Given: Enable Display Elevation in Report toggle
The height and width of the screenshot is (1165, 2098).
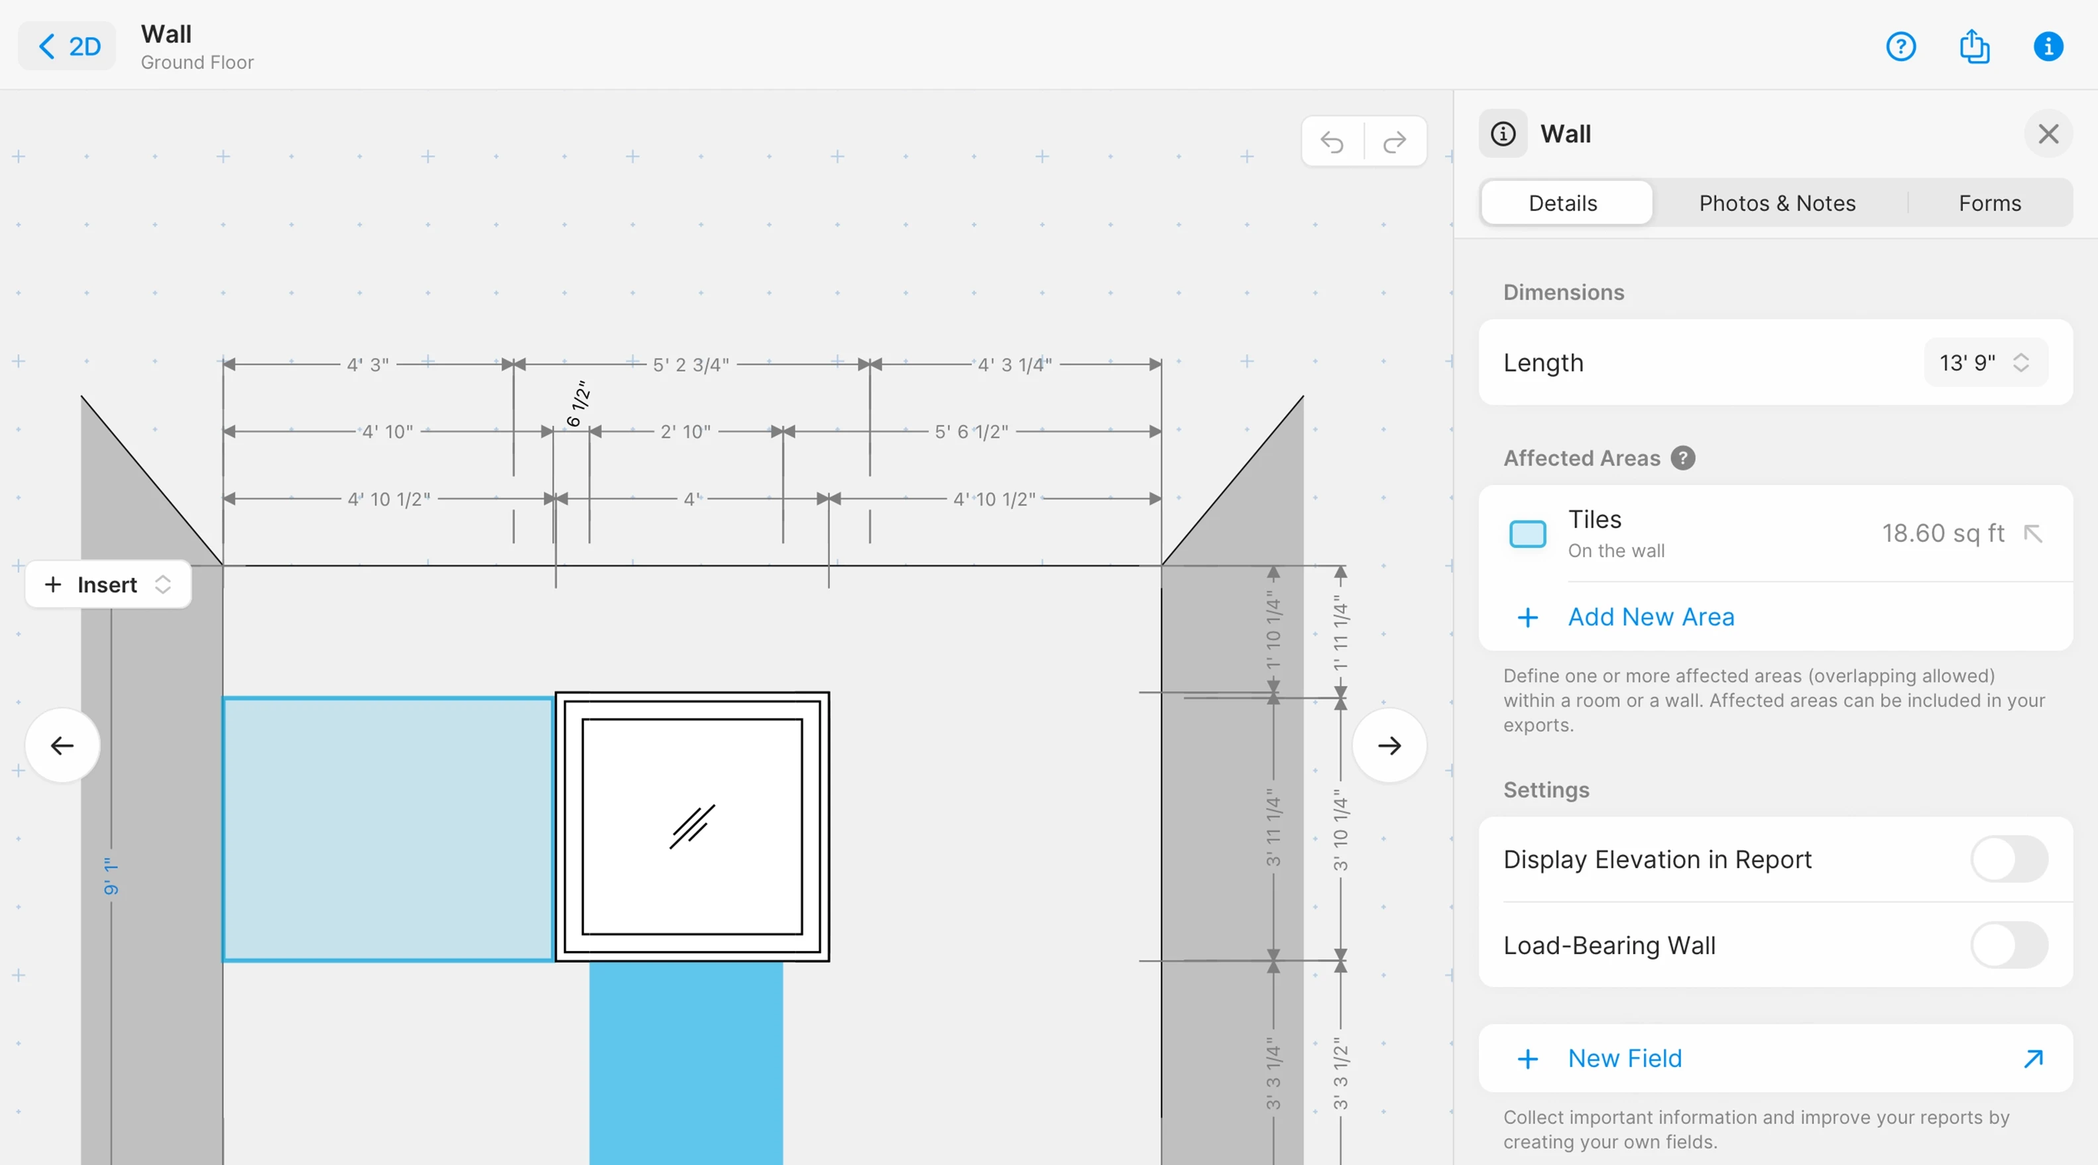Looking at the screenshot, I should pos(2009,859).
